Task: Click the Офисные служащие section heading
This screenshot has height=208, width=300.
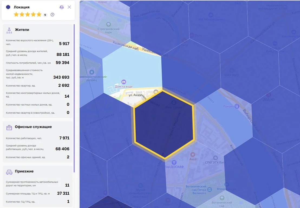Action: tap(33, 127)
